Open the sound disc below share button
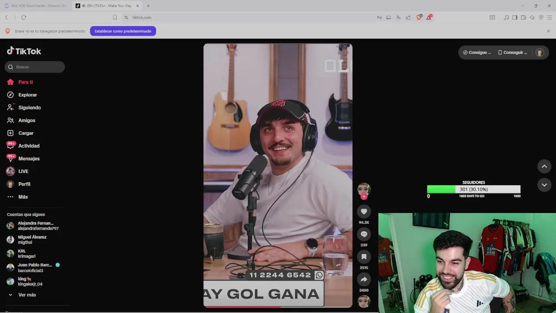Viewport: 556px width, 313px height. (x=364, y=301)
